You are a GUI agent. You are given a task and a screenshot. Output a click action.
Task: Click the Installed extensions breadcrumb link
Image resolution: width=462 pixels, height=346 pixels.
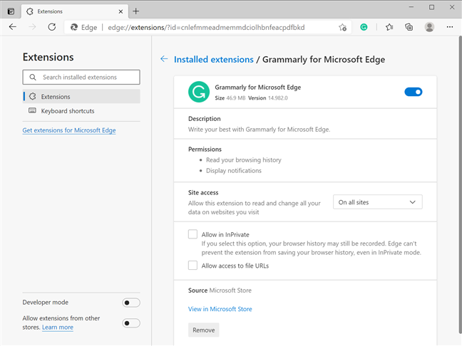pos(214,59)
